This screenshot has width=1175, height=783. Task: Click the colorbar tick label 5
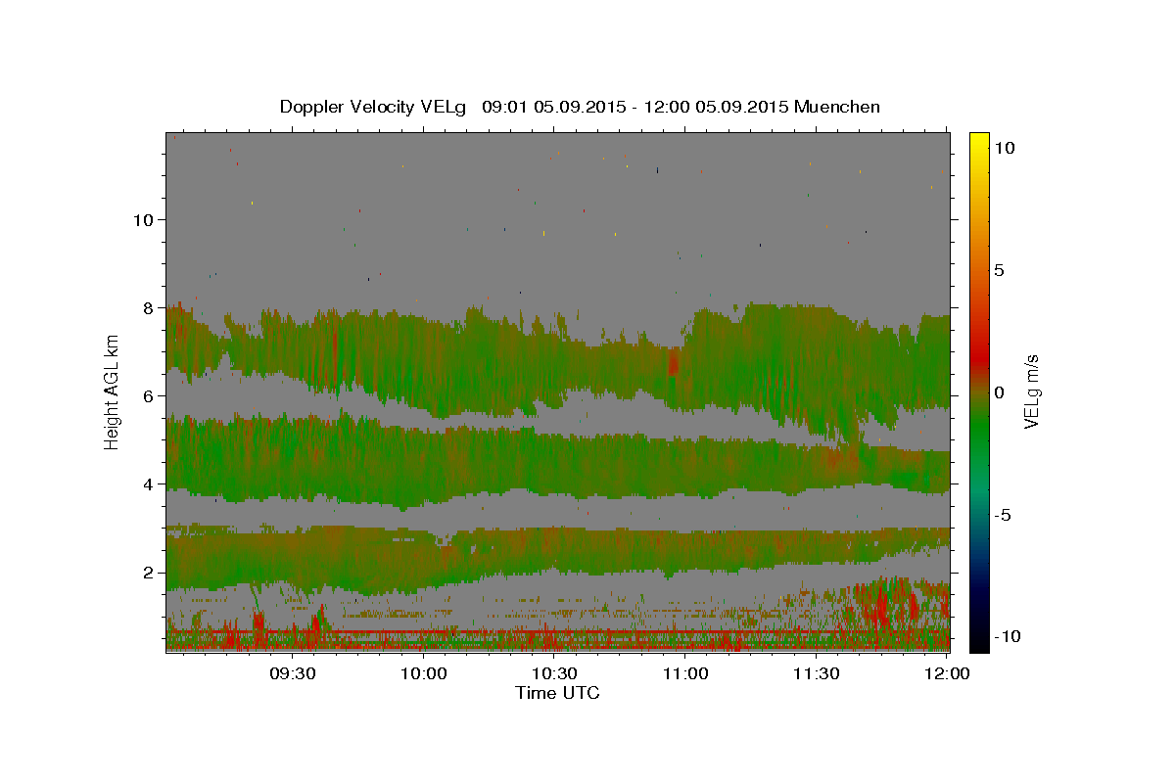coord(1000,270)
